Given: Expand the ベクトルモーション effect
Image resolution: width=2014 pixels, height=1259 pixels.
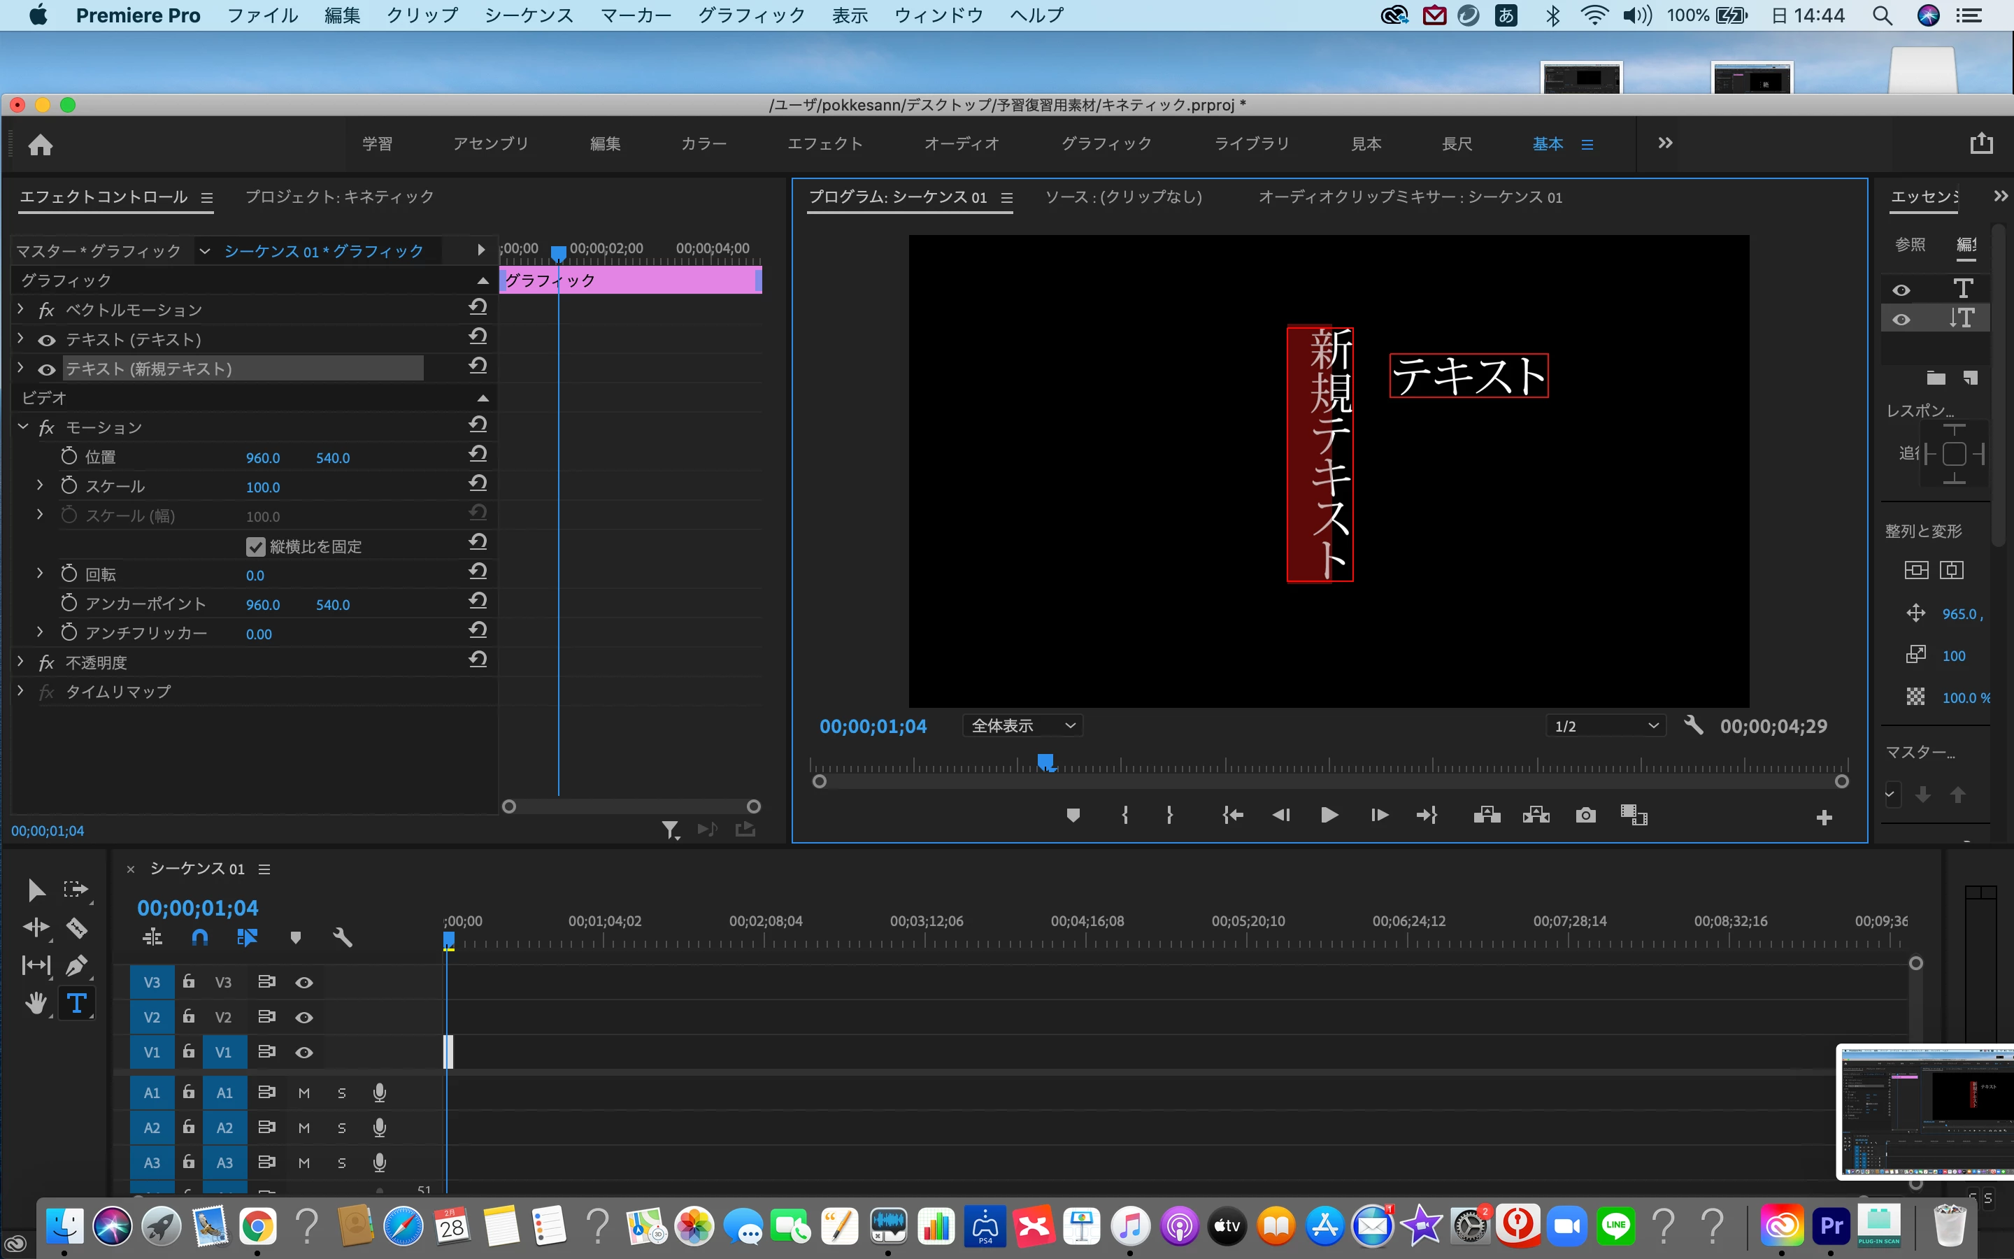Looking at the screenshot, I should 21,310.
